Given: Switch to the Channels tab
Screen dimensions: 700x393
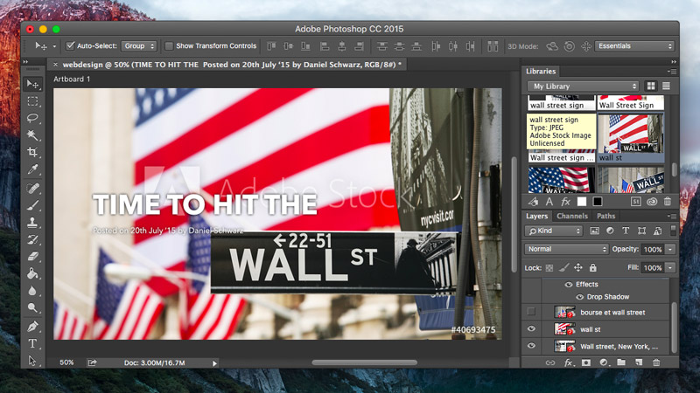Looking at the screenshot, I should [572, 216].
